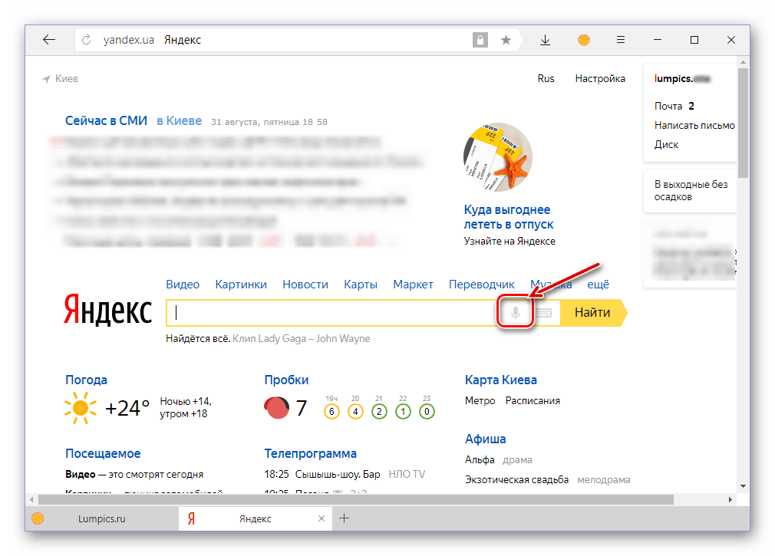Click the orange extension icon in toolbar
The height and width of the screenshot is (556, 775).
click(x=584, y=40)
